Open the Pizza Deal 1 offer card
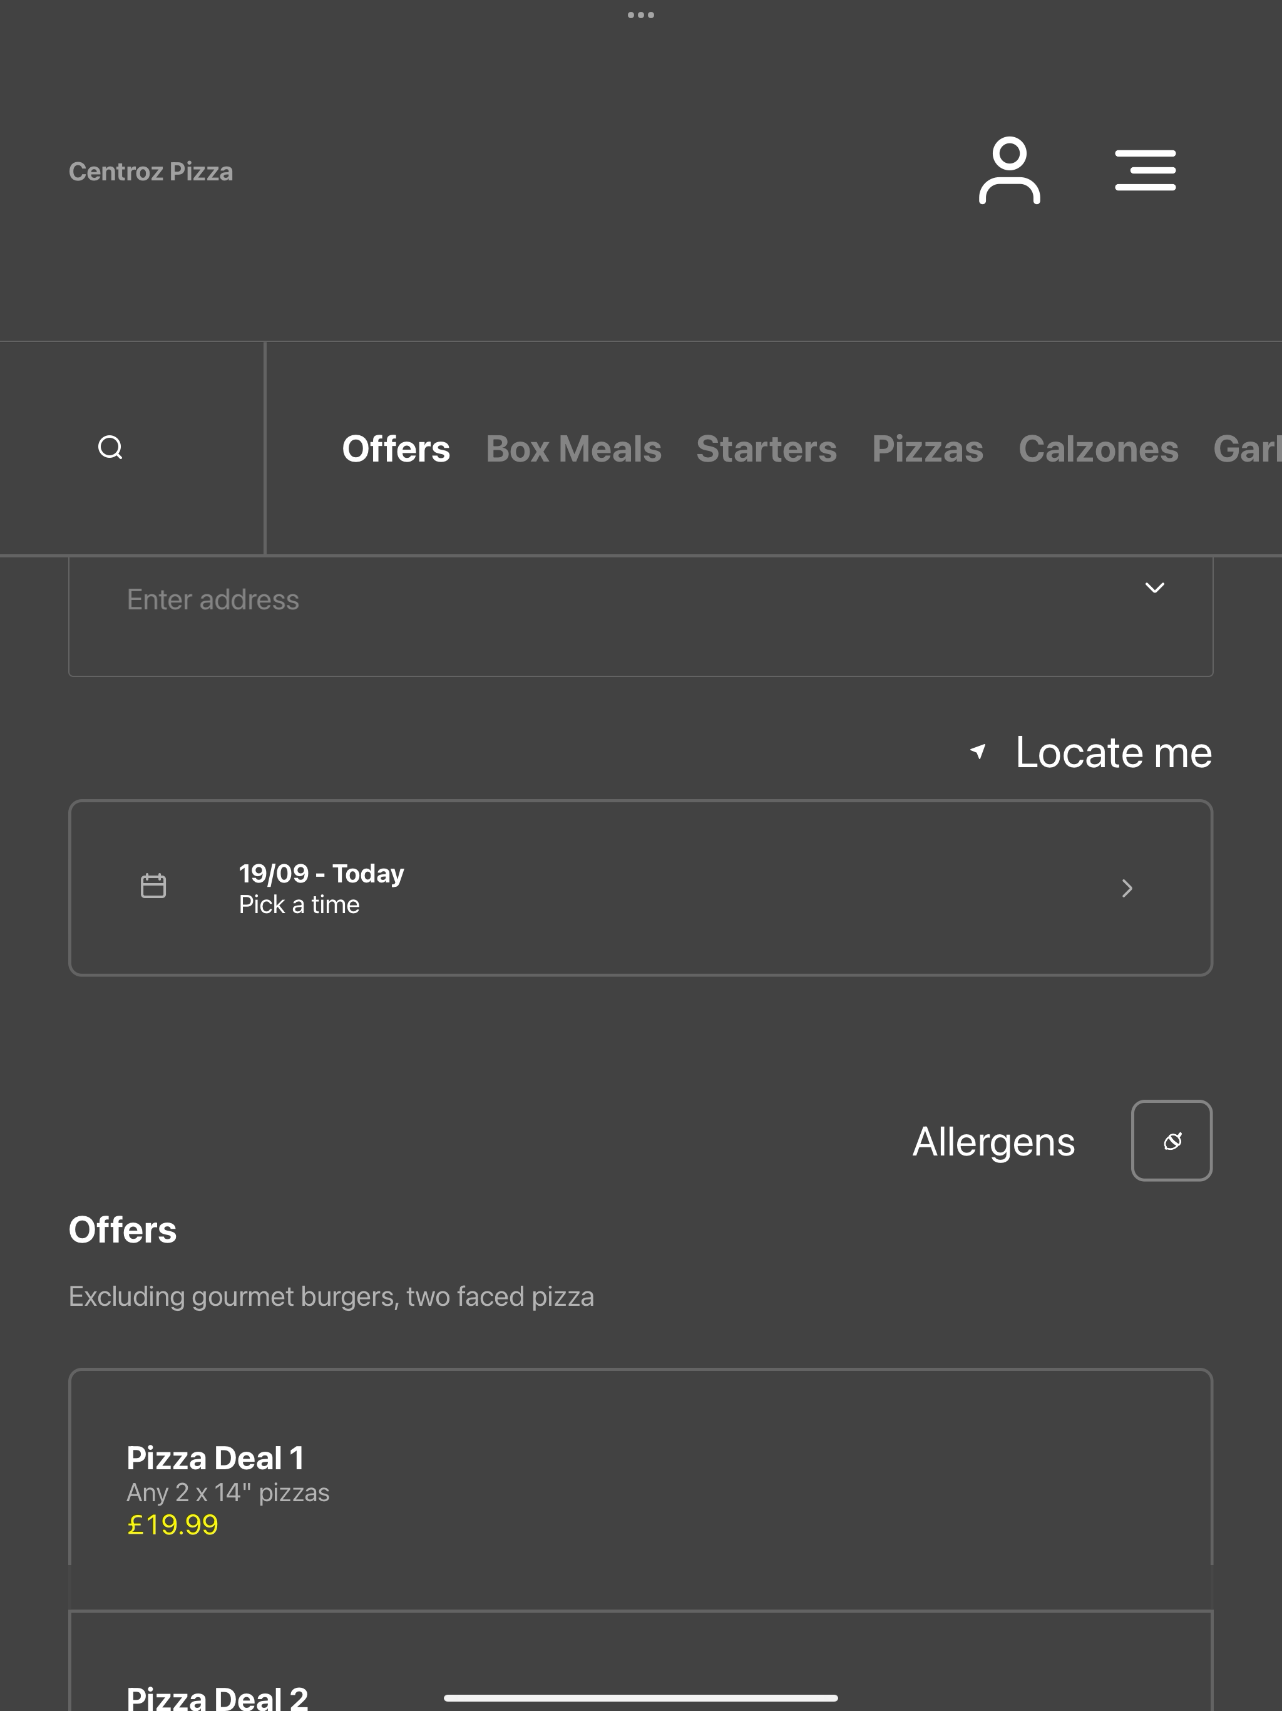The image size is (1282, 1711). click(x=641, y=1489)
